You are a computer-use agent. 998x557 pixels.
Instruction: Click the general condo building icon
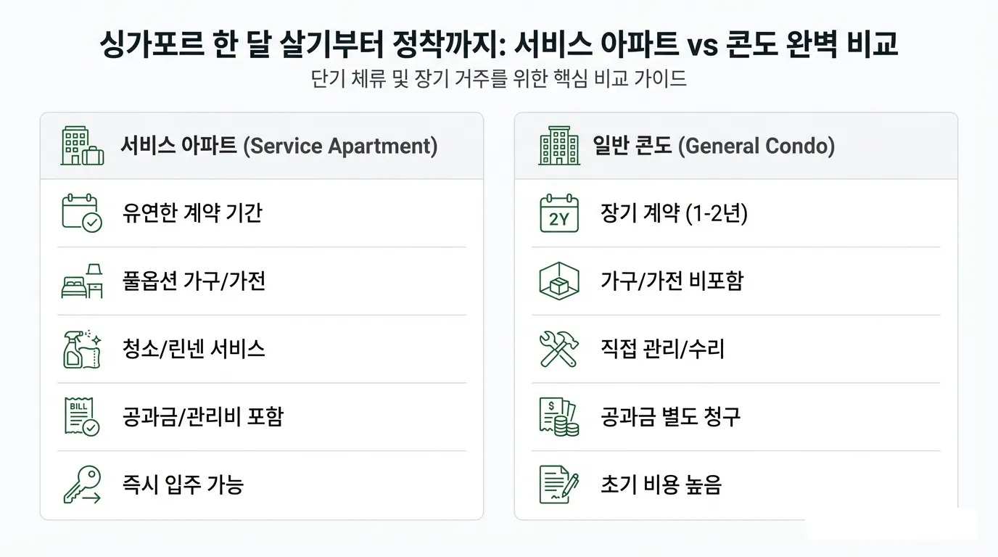(559, 146)
